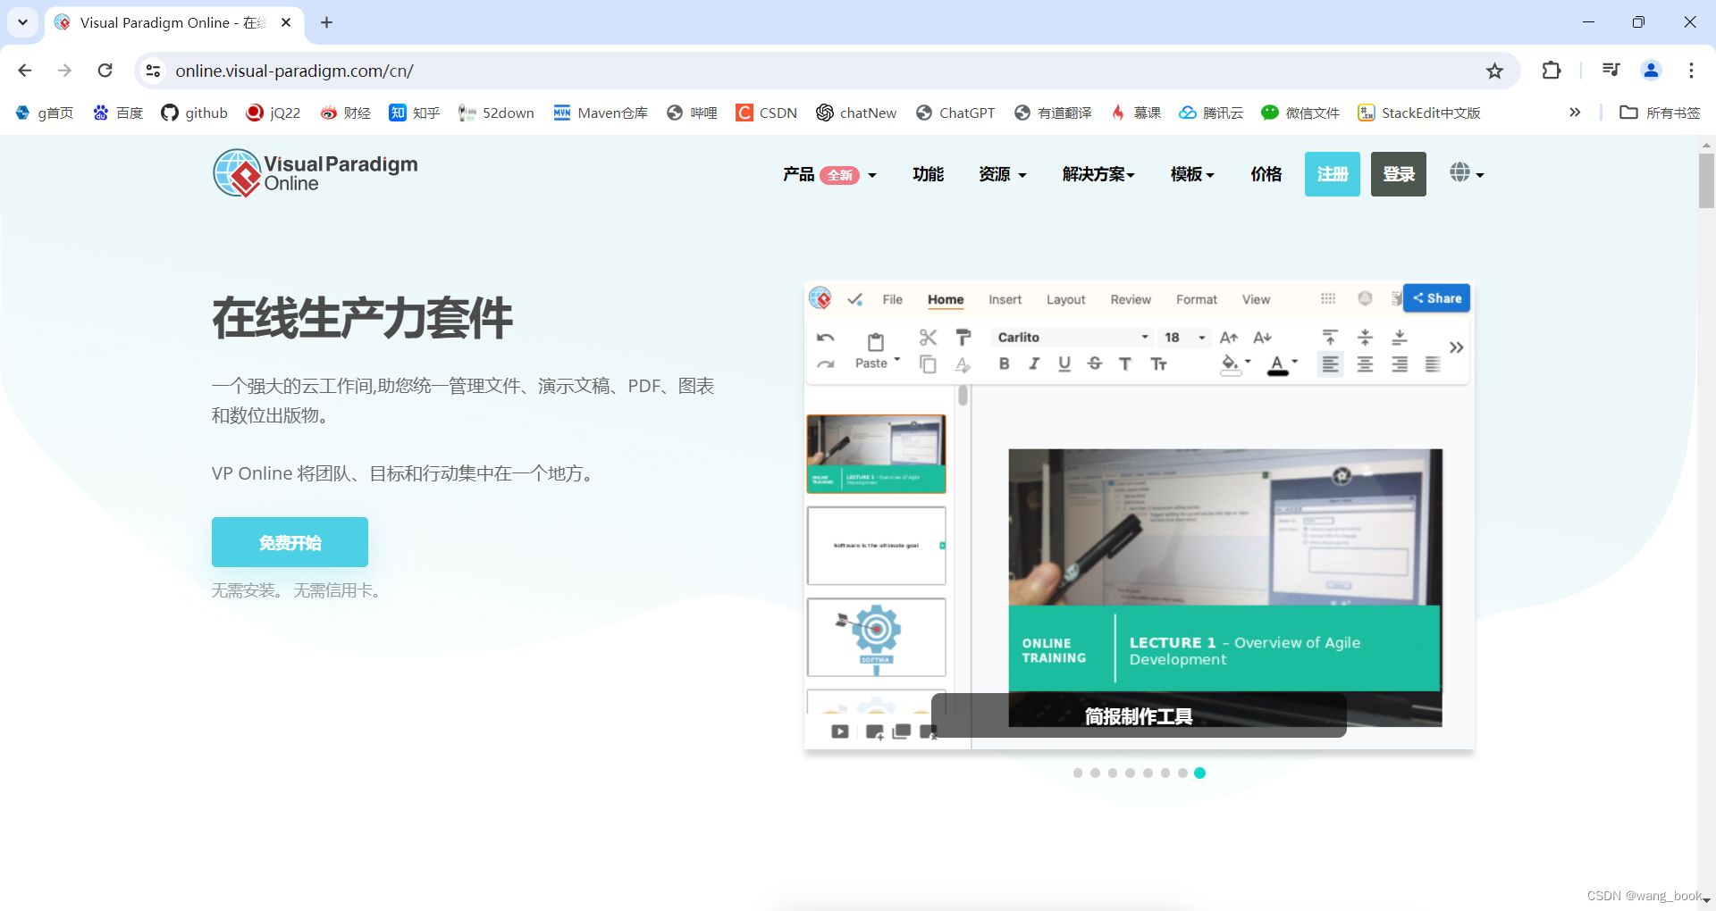
Task: Open the 所有书签 folder
Action: (1661, 113)
